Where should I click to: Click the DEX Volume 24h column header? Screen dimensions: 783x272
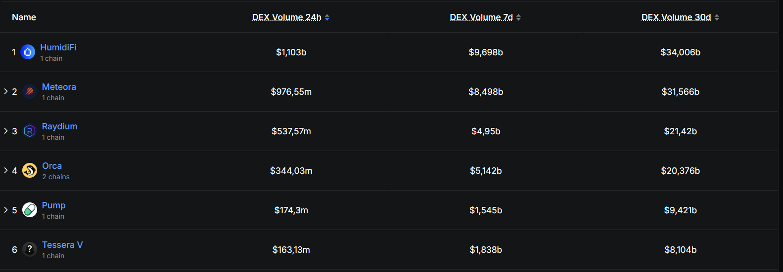click(x=286, y=17)
